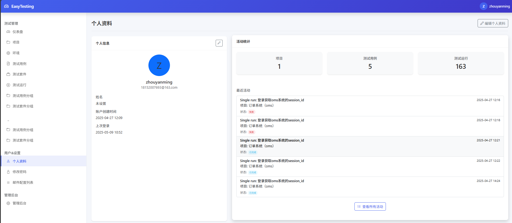
Task: Click the zhouyanming username in the header
Action: click(x=499, y=6)
